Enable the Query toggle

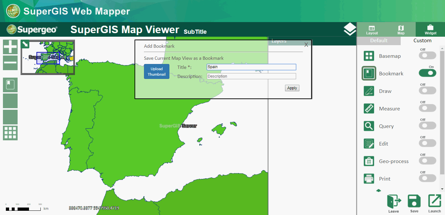click(x=427, y=126)
